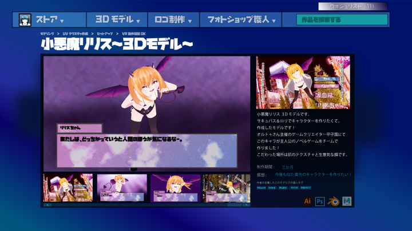This screenshot has height=231, width=412.
Task: Click the リリスちゃん name box in preview
Action: [x=80, y=128]
